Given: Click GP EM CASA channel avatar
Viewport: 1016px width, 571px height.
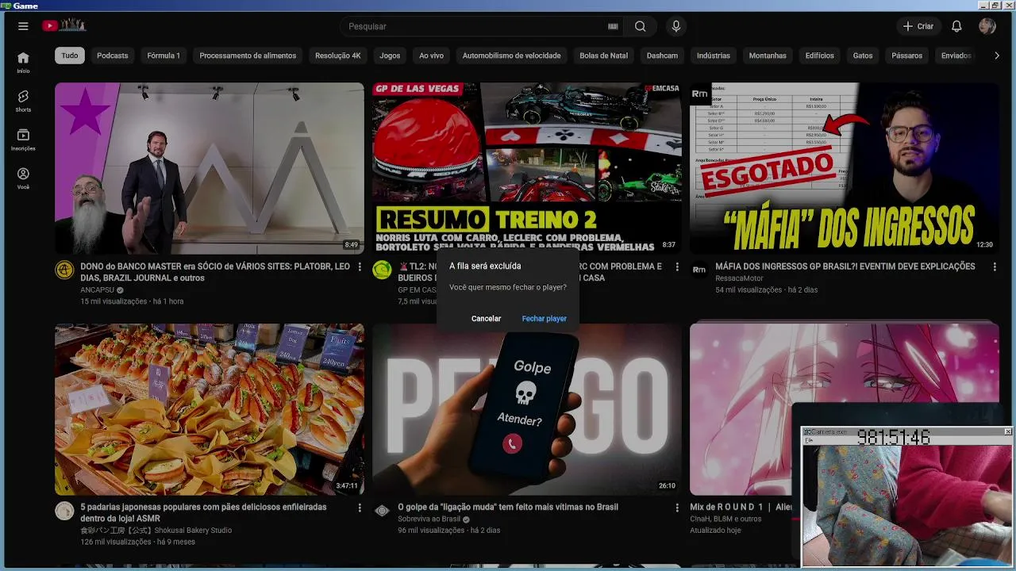Looking at the screenshot, I should [x=382, y=270].
